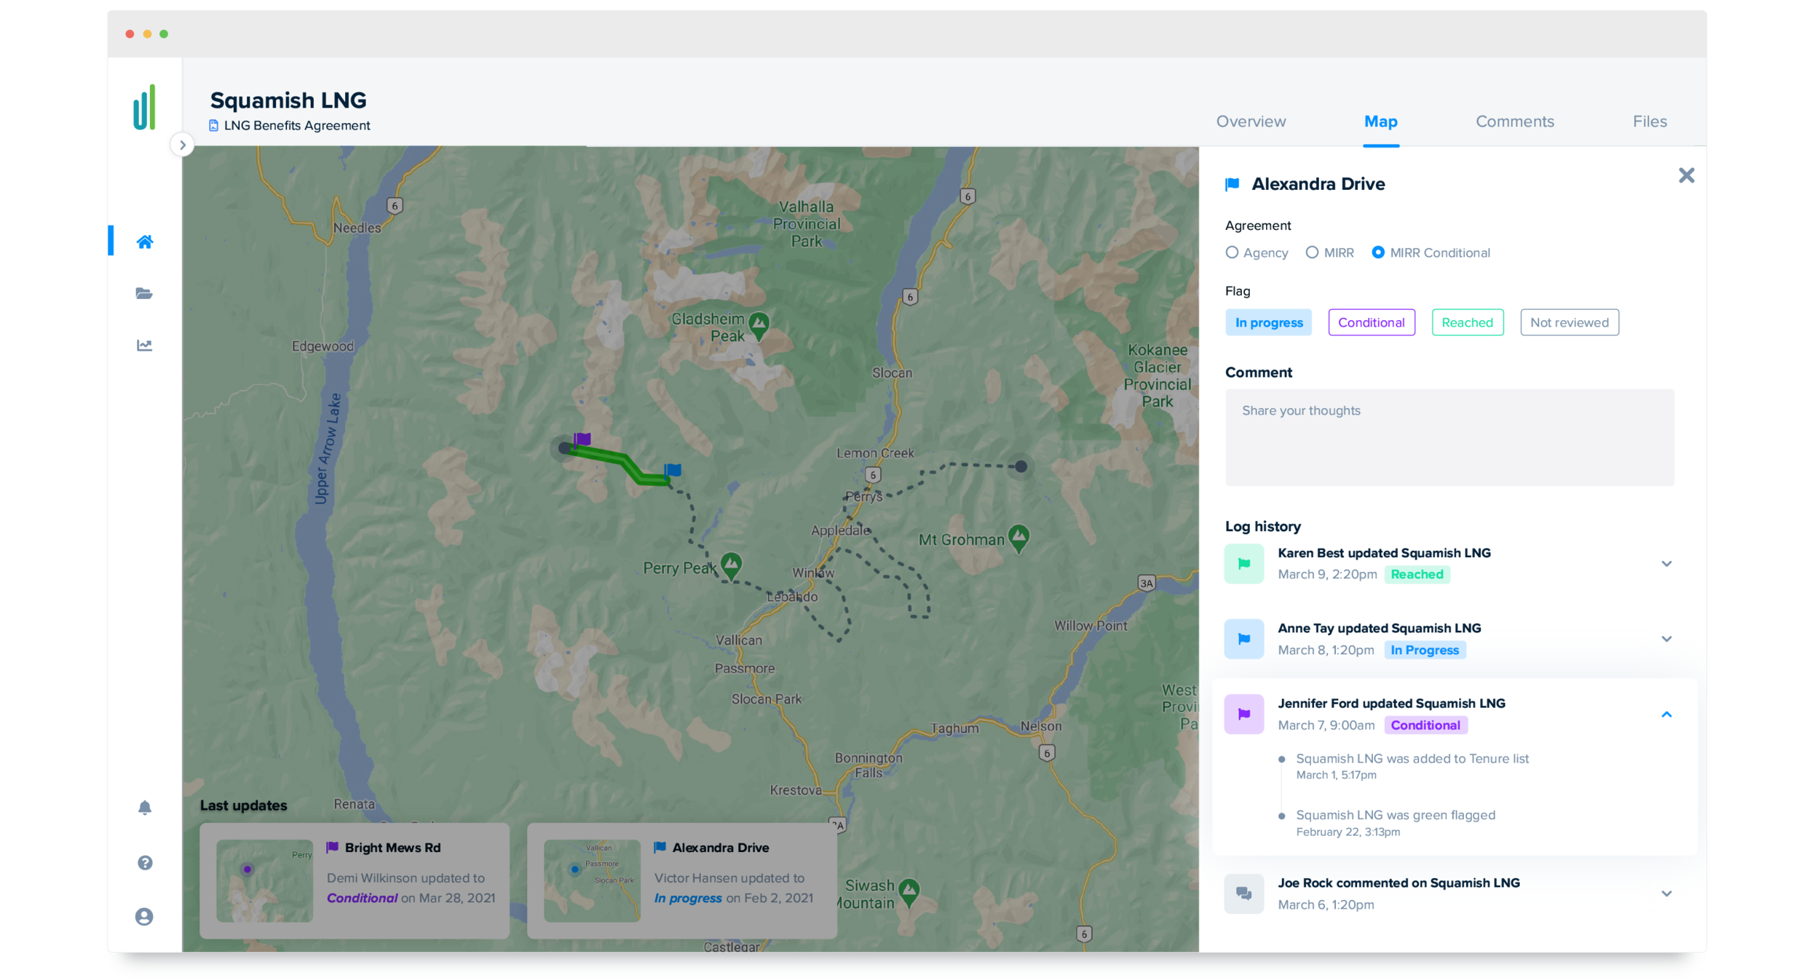The width and height of the screenshot is (1820, 980).
Task: Pick the green Reached flag chip
Action: tap(1467, 322)
